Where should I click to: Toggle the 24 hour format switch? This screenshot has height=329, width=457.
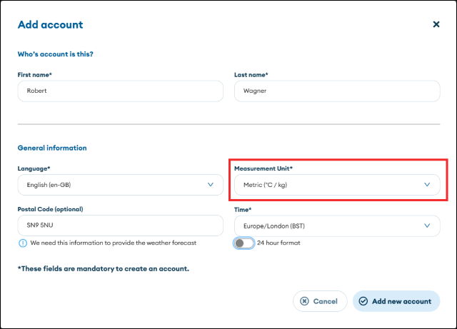click(x=243, y=243)
